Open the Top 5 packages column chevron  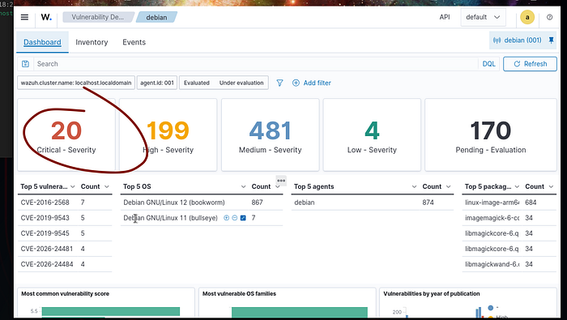[x=517, y=186]
